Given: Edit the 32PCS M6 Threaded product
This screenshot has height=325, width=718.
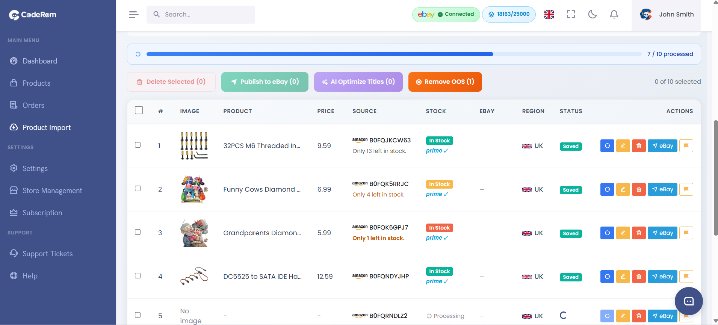Looking at the screenshot, I should tap(623, 146).
